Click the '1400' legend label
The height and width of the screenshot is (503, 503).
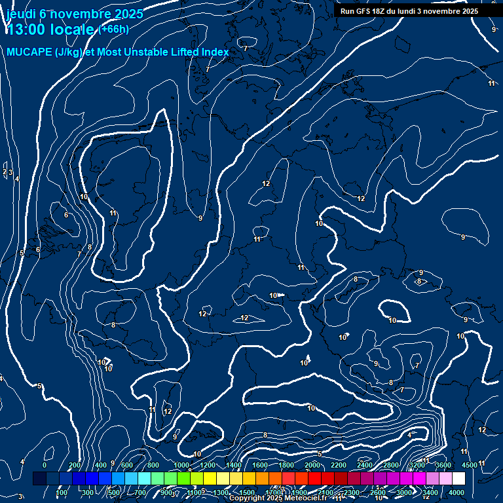point(234,465)
